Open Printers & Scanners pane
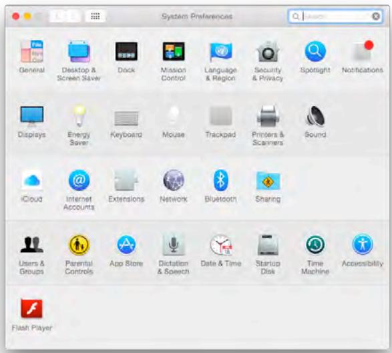Screen dimensions: 392x353 click(x=268, y=116)
